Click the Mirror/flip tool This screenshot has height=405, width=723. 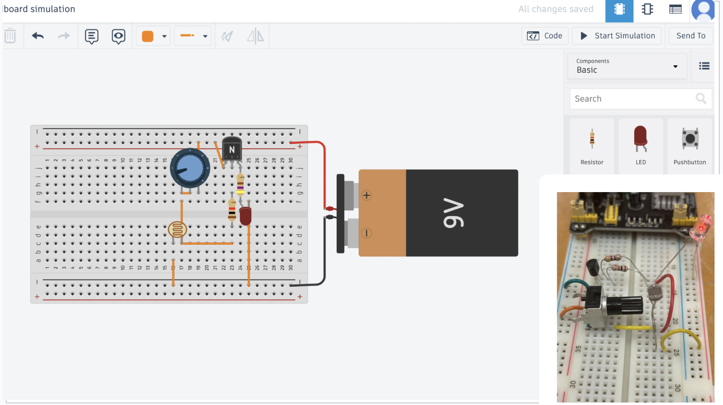[x=255, y=36]
